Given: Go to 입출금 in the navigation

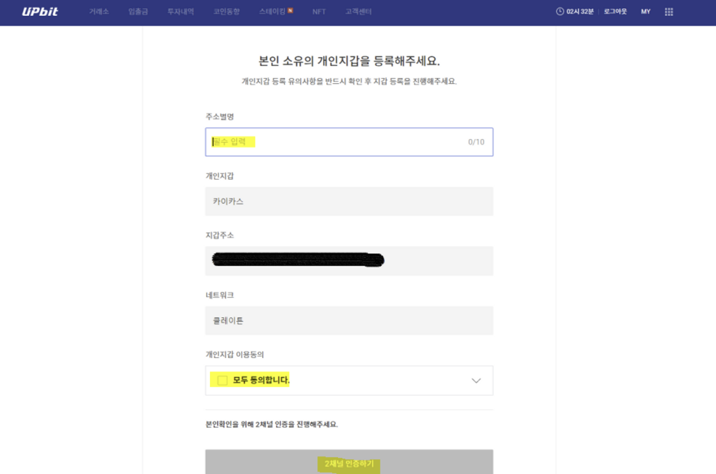Looking at the screenshot, I should (138, 12).
